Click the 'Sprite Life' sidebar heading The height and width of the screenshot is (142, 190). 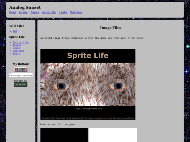point(17,37)
